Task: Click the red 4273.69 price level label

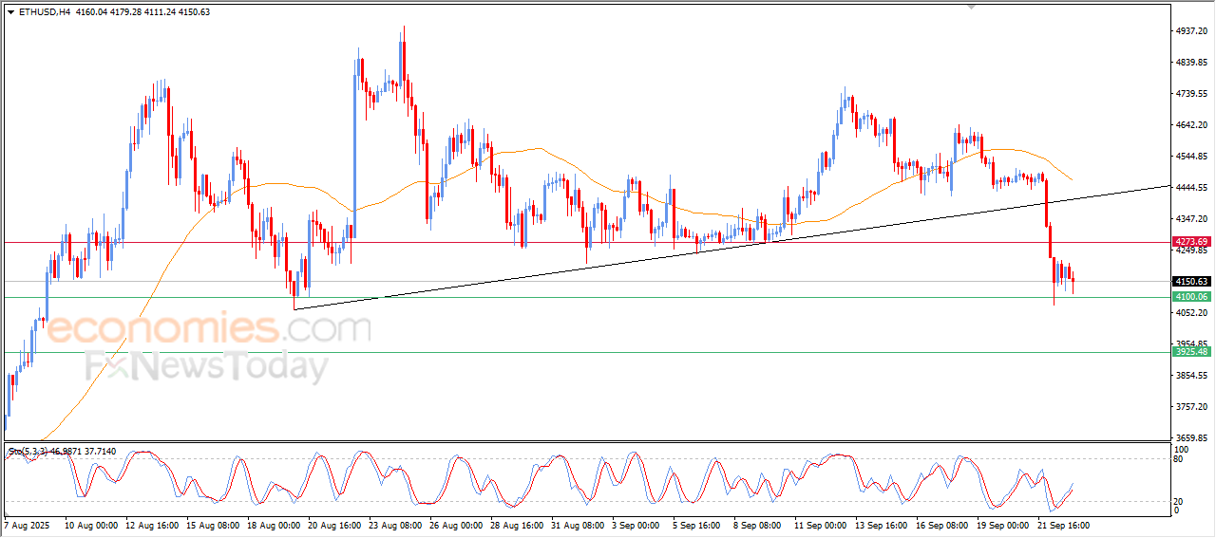Action: [1190, 243]
